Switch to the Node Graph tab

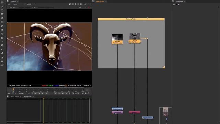100,1
